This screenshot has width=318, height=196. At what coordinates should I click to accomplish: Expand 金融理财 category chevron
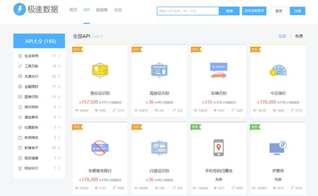[60, 87]
